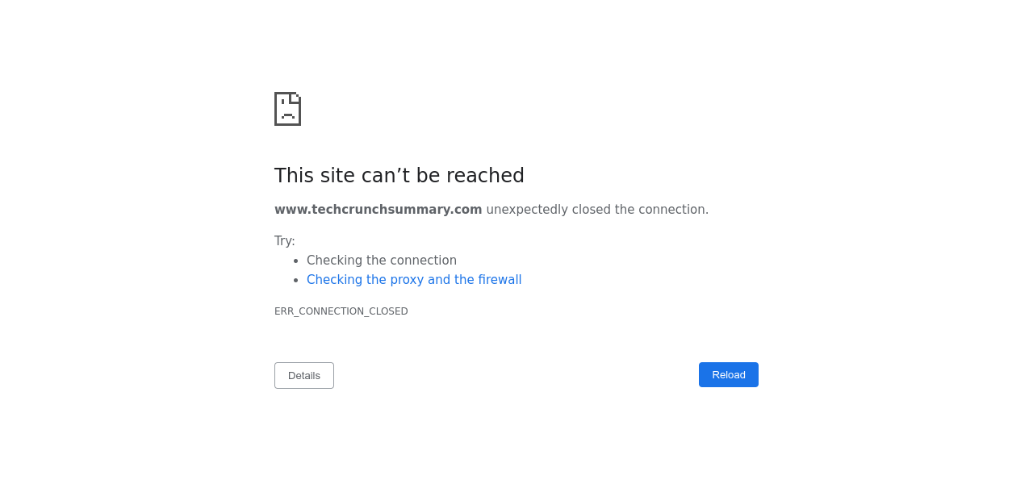Click the www.techcrunchsummary.com domain text
The width and height of the screenshot is (1033, 484).
click(x=378, y=210)
